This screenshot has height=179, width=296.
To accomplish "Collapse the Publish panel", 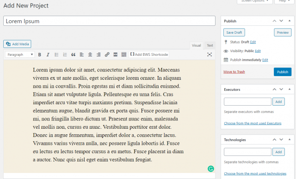I will [x=290, y=21].
